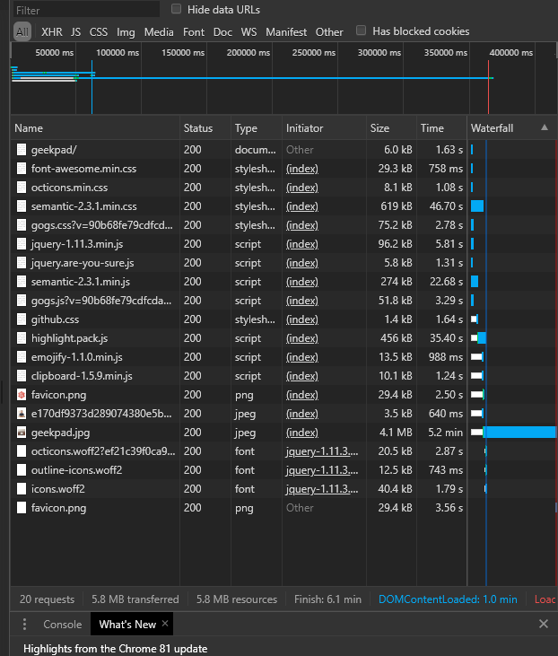The height and width of the screenshot is (656, 558).
Task: Sort requests by Size column header
Action: coord(380,128)
